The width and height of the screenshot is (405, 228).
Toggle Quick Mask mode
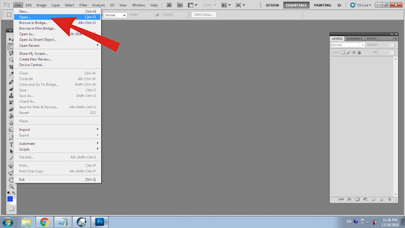coord(11,208)
